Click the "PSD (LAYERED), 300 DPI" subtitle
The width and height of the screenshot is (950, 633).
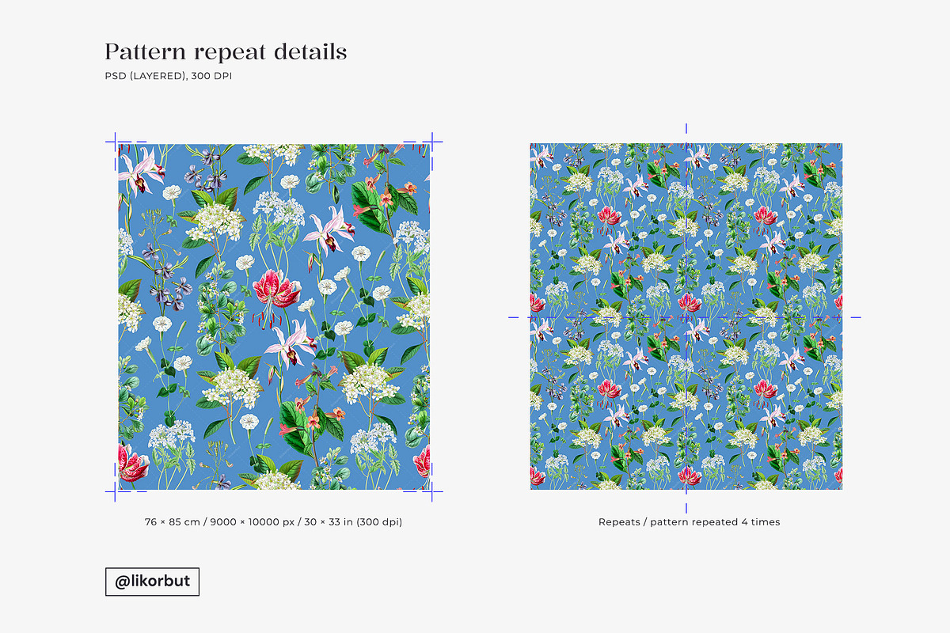[169, 76]
